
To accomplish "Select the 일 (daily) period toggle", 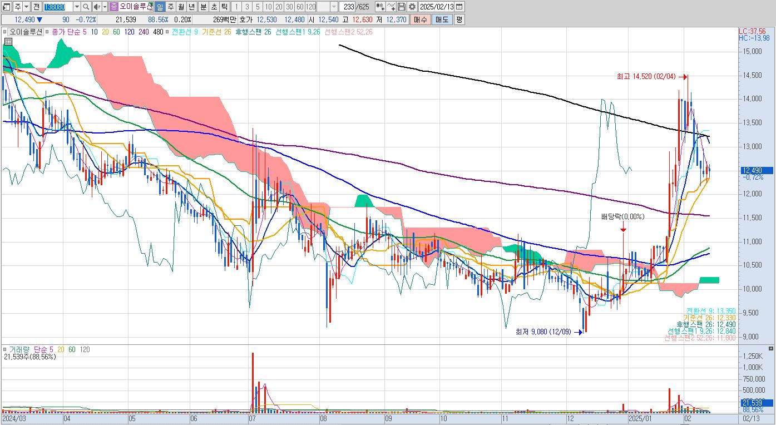I will point(160,7).
